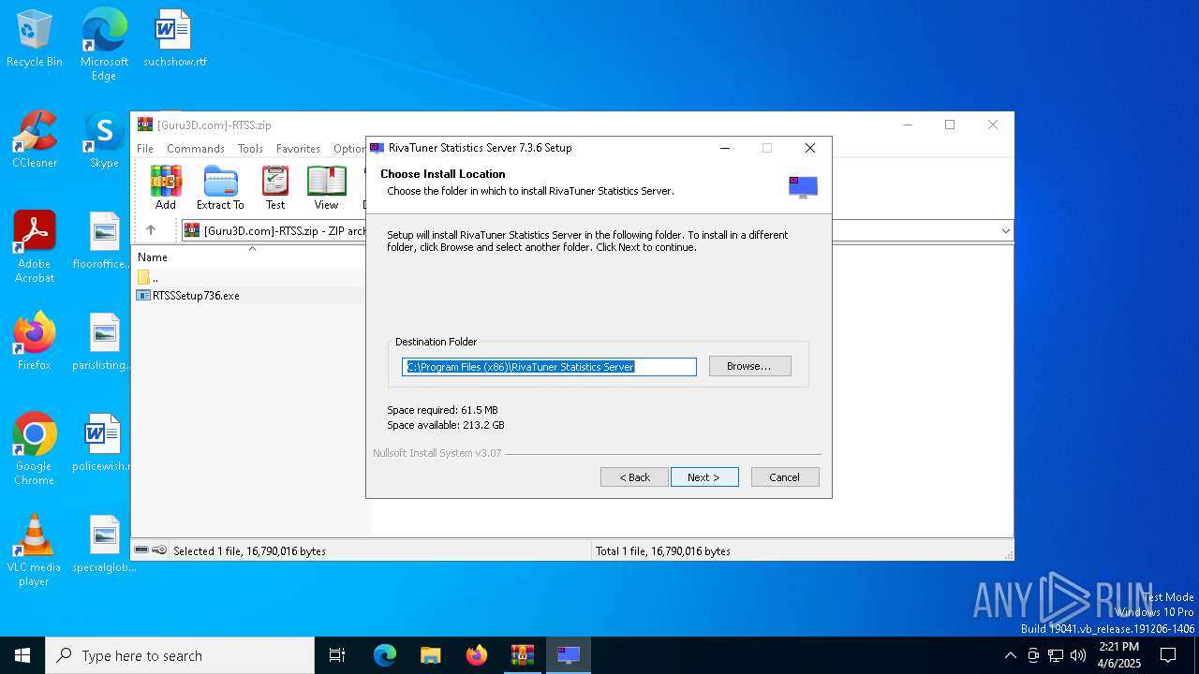Click Next in the RTSS Setup
1199x674 pixels.
click(704, 477)
